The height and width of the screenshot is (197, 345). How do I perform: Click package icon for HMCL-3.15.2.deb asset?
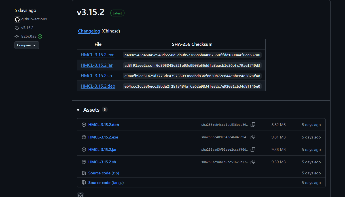click(x=84, y=125)
